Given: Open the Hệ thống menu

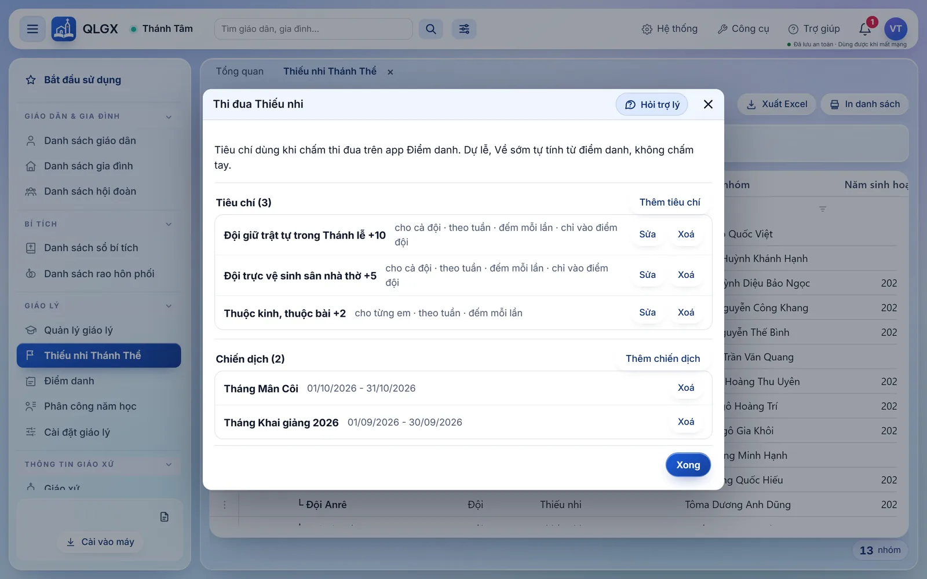Looking at the screenshot, I should click(x=670, y=29).
